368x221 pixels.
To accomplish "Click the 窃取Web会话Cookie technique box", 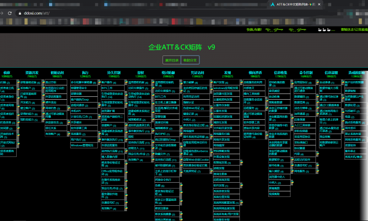I will click(x=196, y=160).
